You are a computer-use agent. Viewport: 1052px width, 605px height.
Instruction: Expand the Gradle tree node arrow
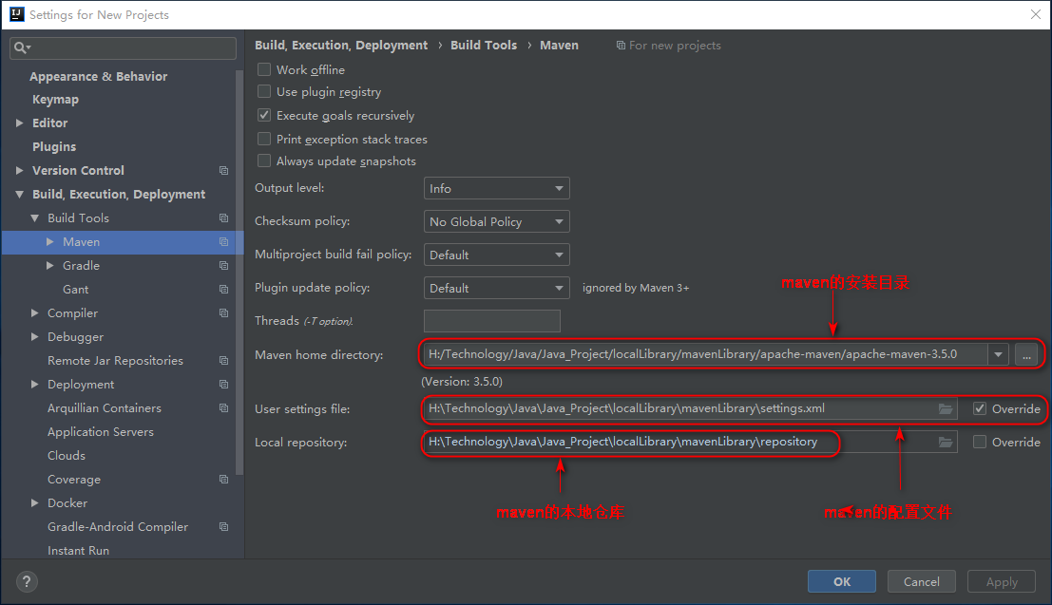coord(50,266)
